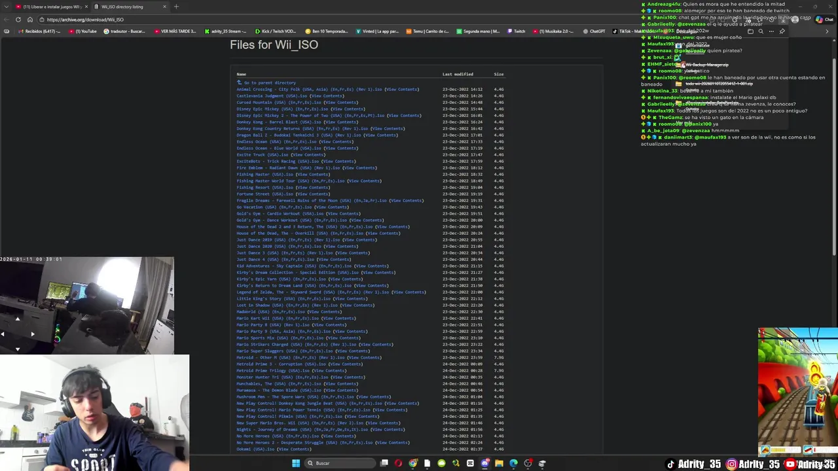The image size is (838, 471).
Task: View Contents of Castlevania Judgment iso
Action: pos(326,96)
